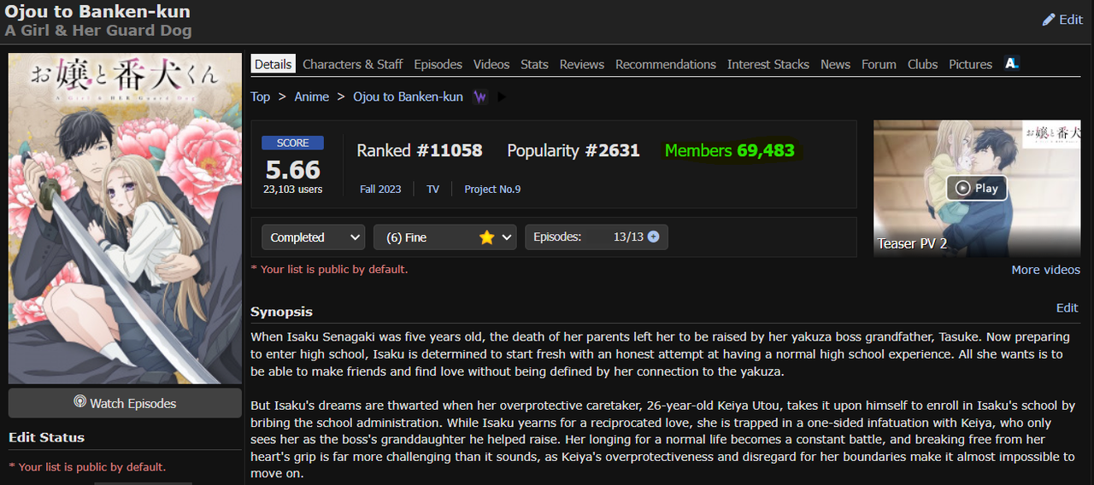Image resolution: width=1094 pixels, height=485 pixels.
Task: Open the Pictures tab
Action: [x=970, y=64]
